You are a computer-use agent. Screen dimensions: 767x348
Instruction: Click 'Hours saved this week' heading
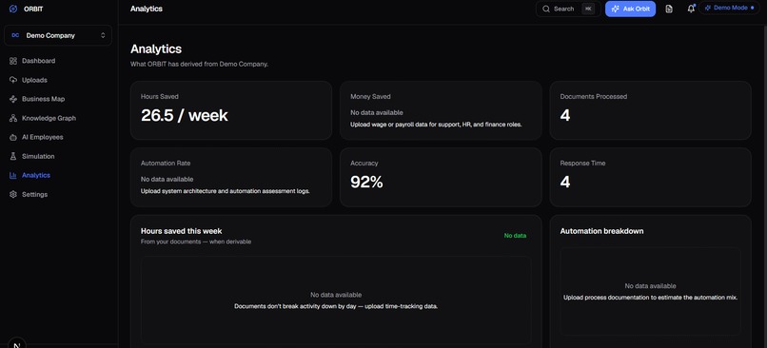point(182,231)
